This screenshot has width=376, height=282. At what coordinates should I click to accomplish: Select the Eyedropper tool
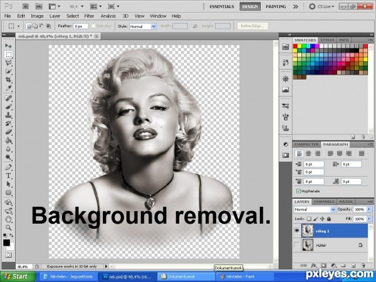click(x=8, y=88)
